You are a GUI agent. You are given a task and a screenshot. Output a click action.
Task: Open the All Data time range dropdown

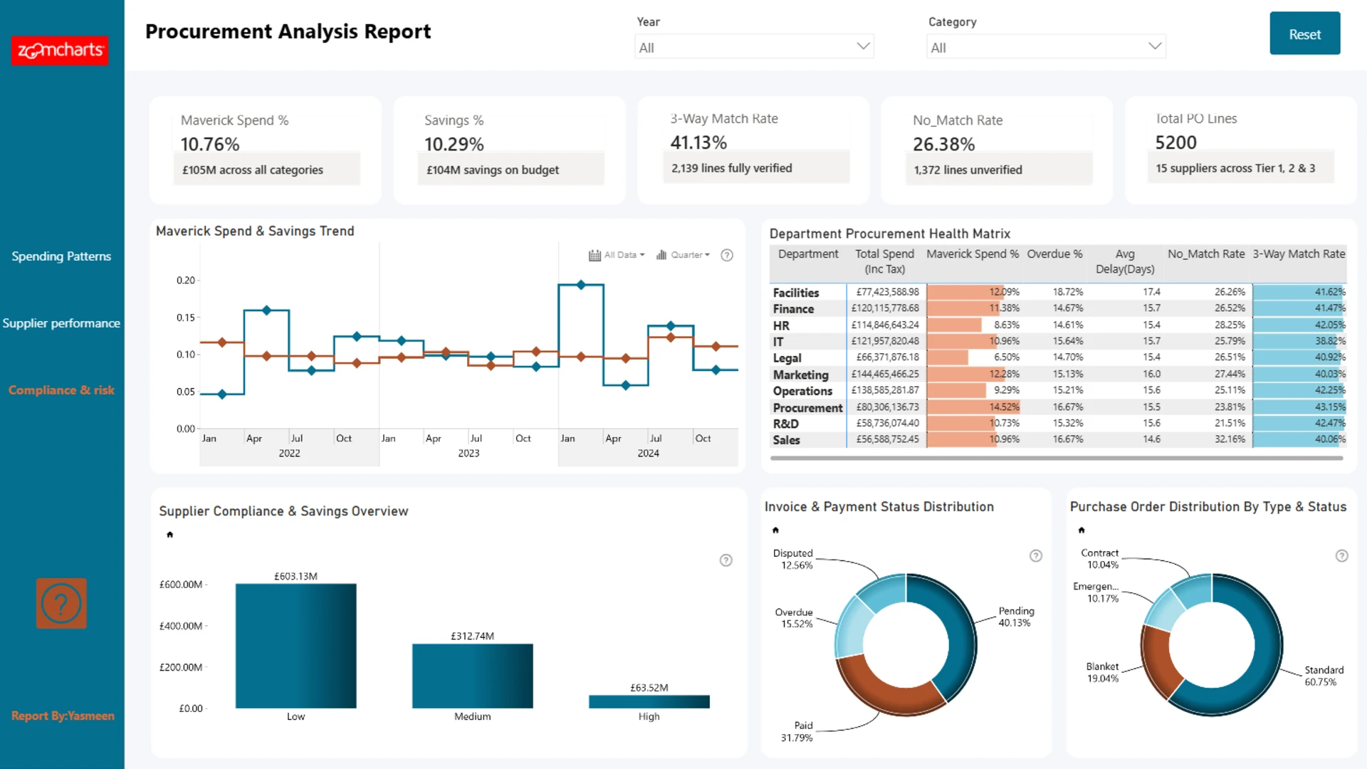point(624,255)
